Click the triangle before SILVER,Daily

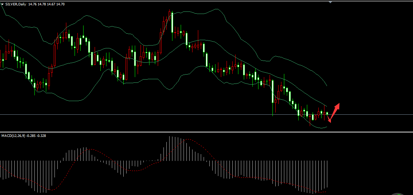click(3, 4)
